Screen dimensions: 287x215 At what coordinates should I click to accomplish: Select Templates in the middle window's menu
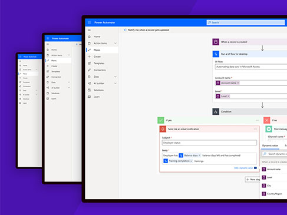click(x=56, y=71)
